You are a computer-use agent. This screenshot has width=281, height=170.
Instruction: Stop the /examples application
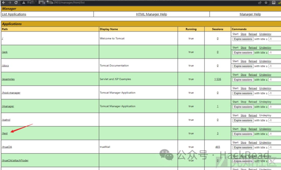(243, 75)
